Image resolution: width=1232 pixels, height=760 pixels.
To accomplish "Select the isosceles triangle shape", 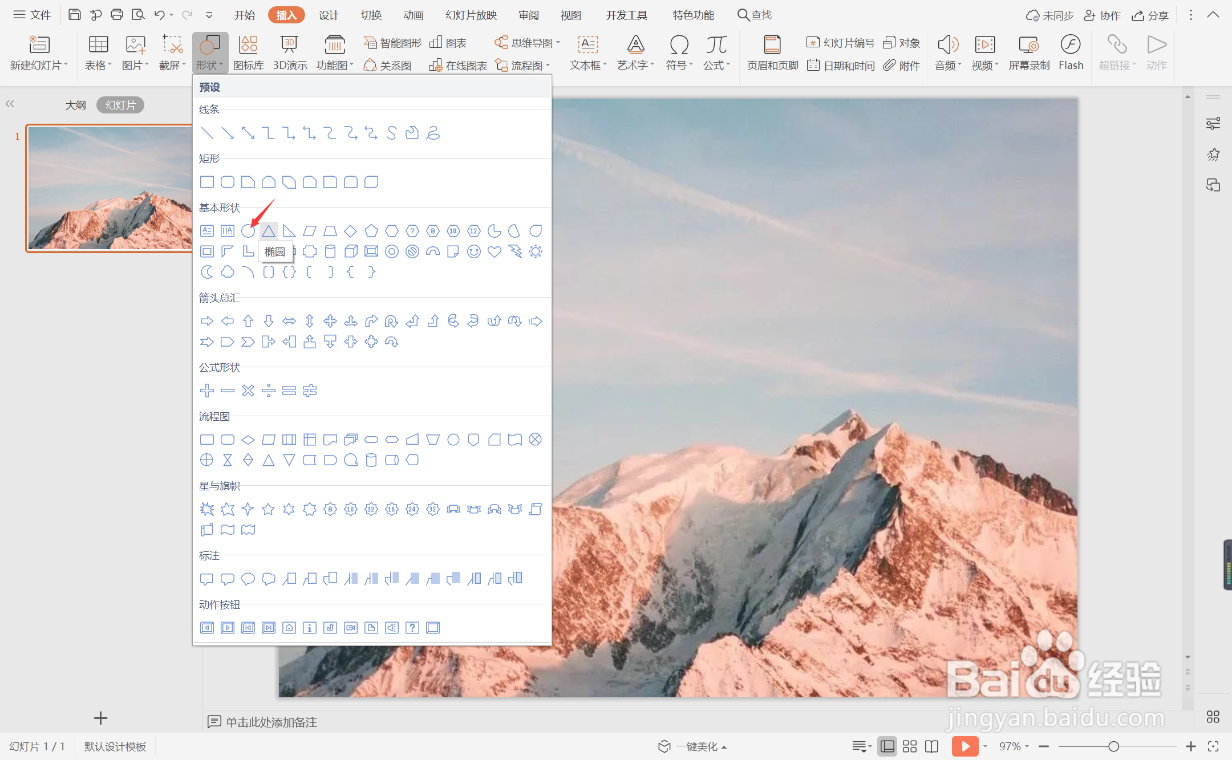I will click(x=269, y=231).
